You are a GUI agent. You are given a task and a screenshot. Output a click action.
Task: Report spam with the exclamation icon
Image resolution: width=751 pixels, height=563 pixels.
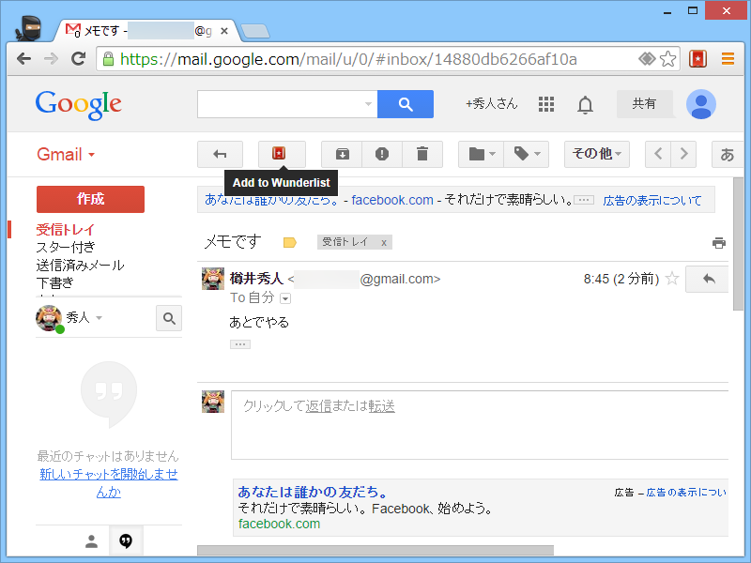click(382, 154)
